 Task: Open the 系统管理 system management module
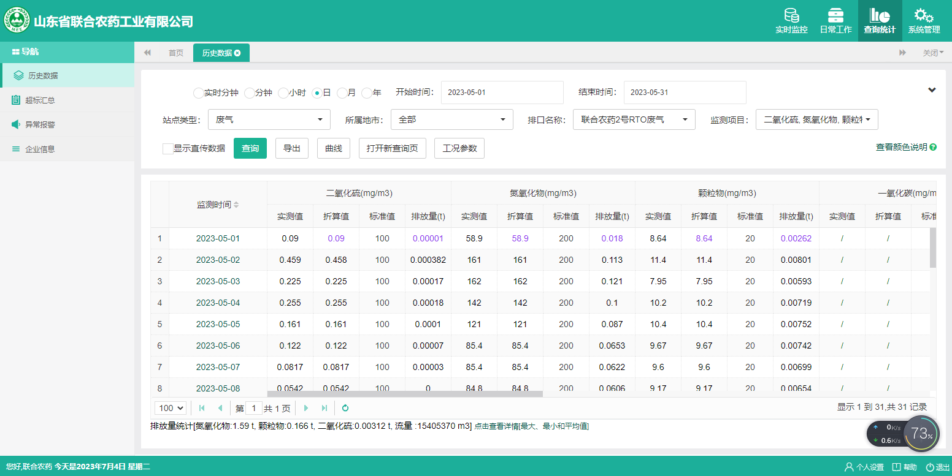[x=924, y=21]
